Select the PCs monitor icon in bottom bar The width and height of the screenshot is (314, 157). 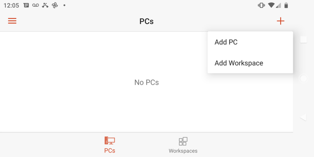(x=110, y=141)
